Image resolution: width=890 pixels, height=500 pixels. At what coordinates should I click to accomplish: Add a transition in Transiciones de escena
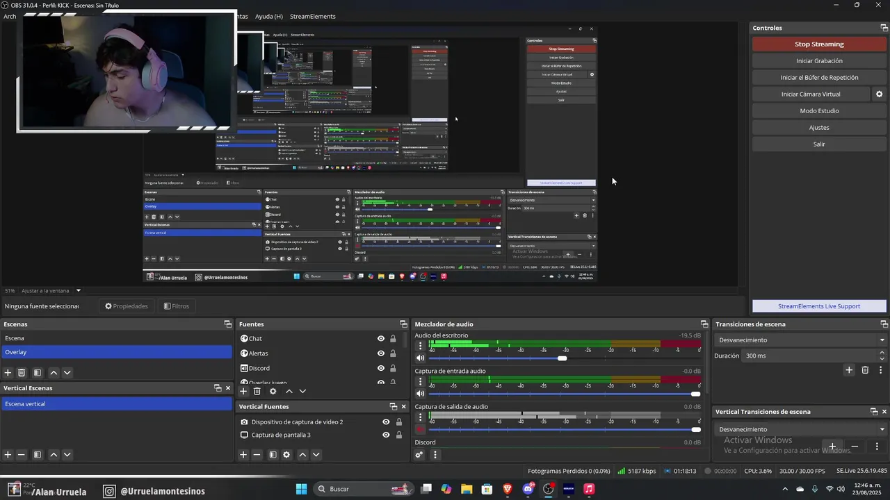point(849,370)
